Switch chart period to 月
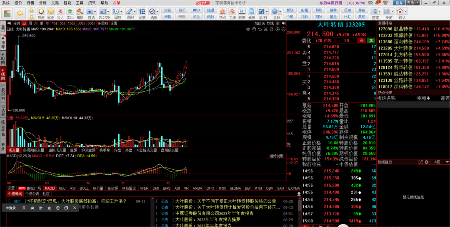 tap(36, 23)
